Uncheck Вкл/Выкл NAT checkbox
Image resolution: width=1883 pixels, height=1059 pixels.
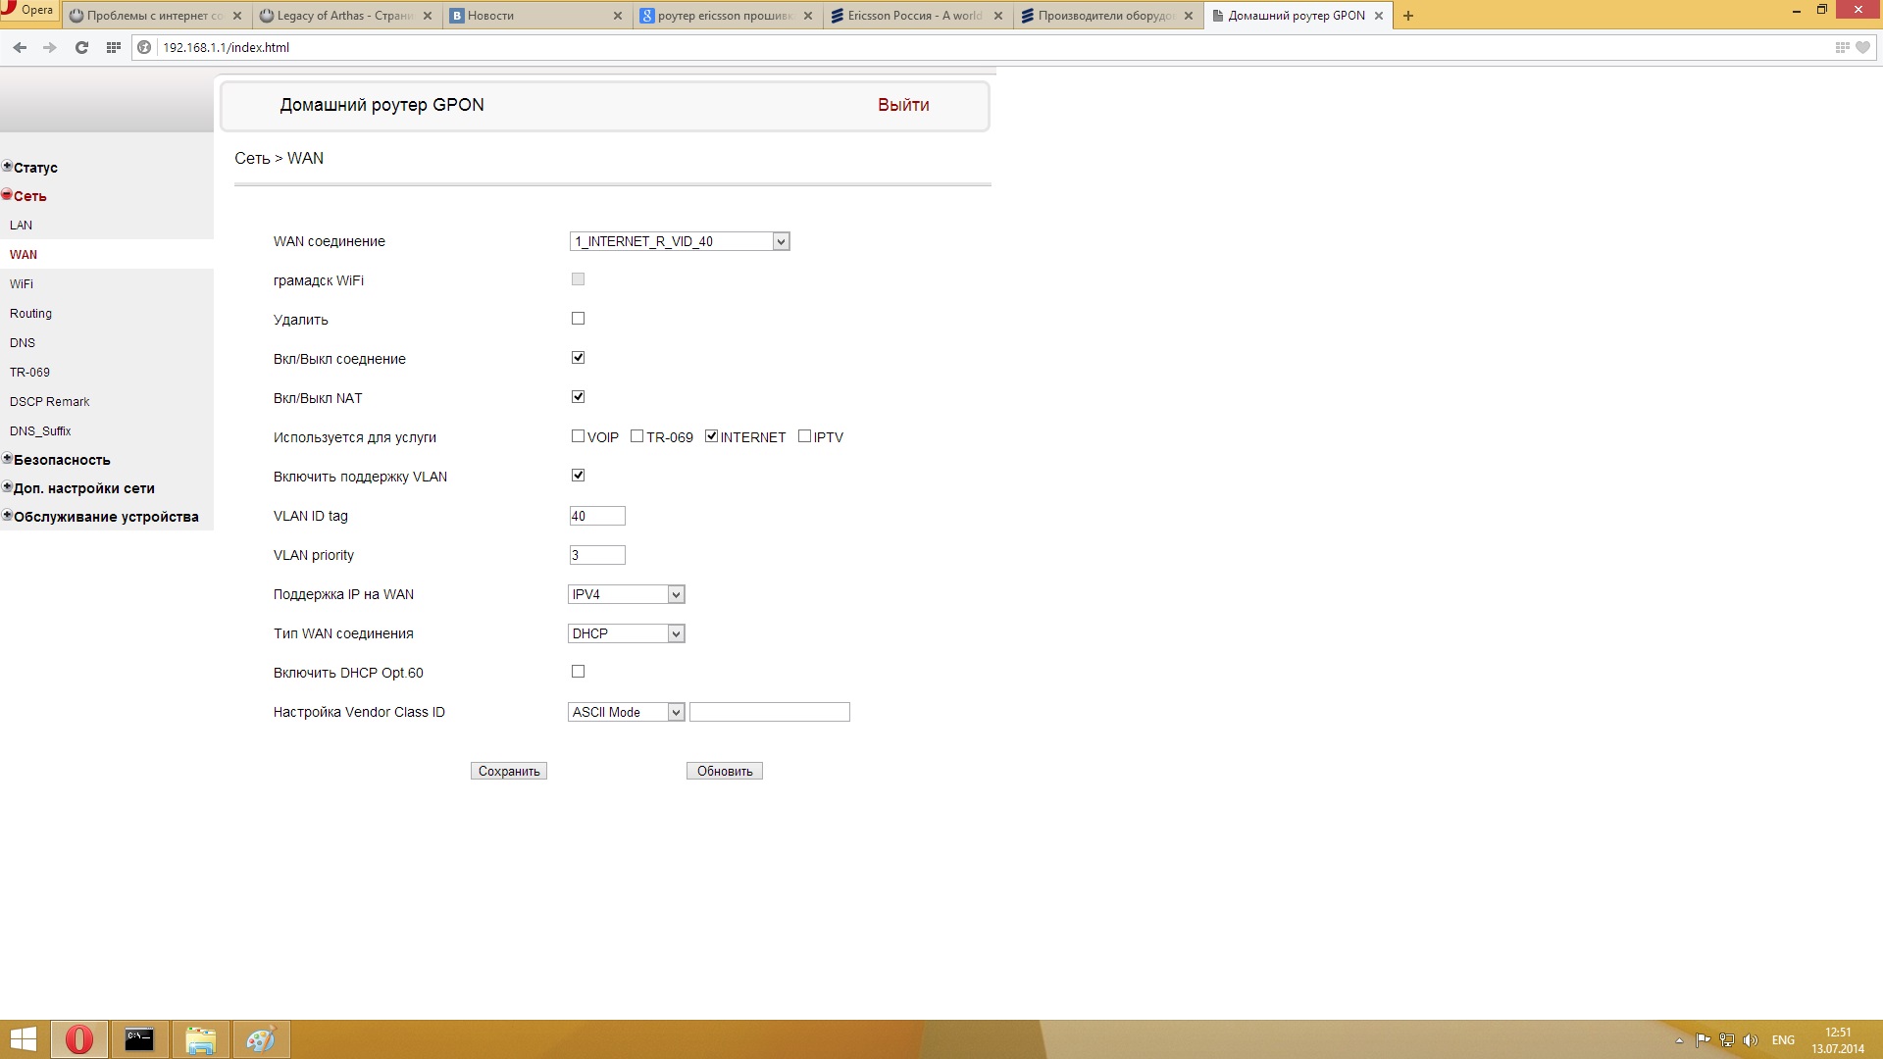click(x=578, y=397)
